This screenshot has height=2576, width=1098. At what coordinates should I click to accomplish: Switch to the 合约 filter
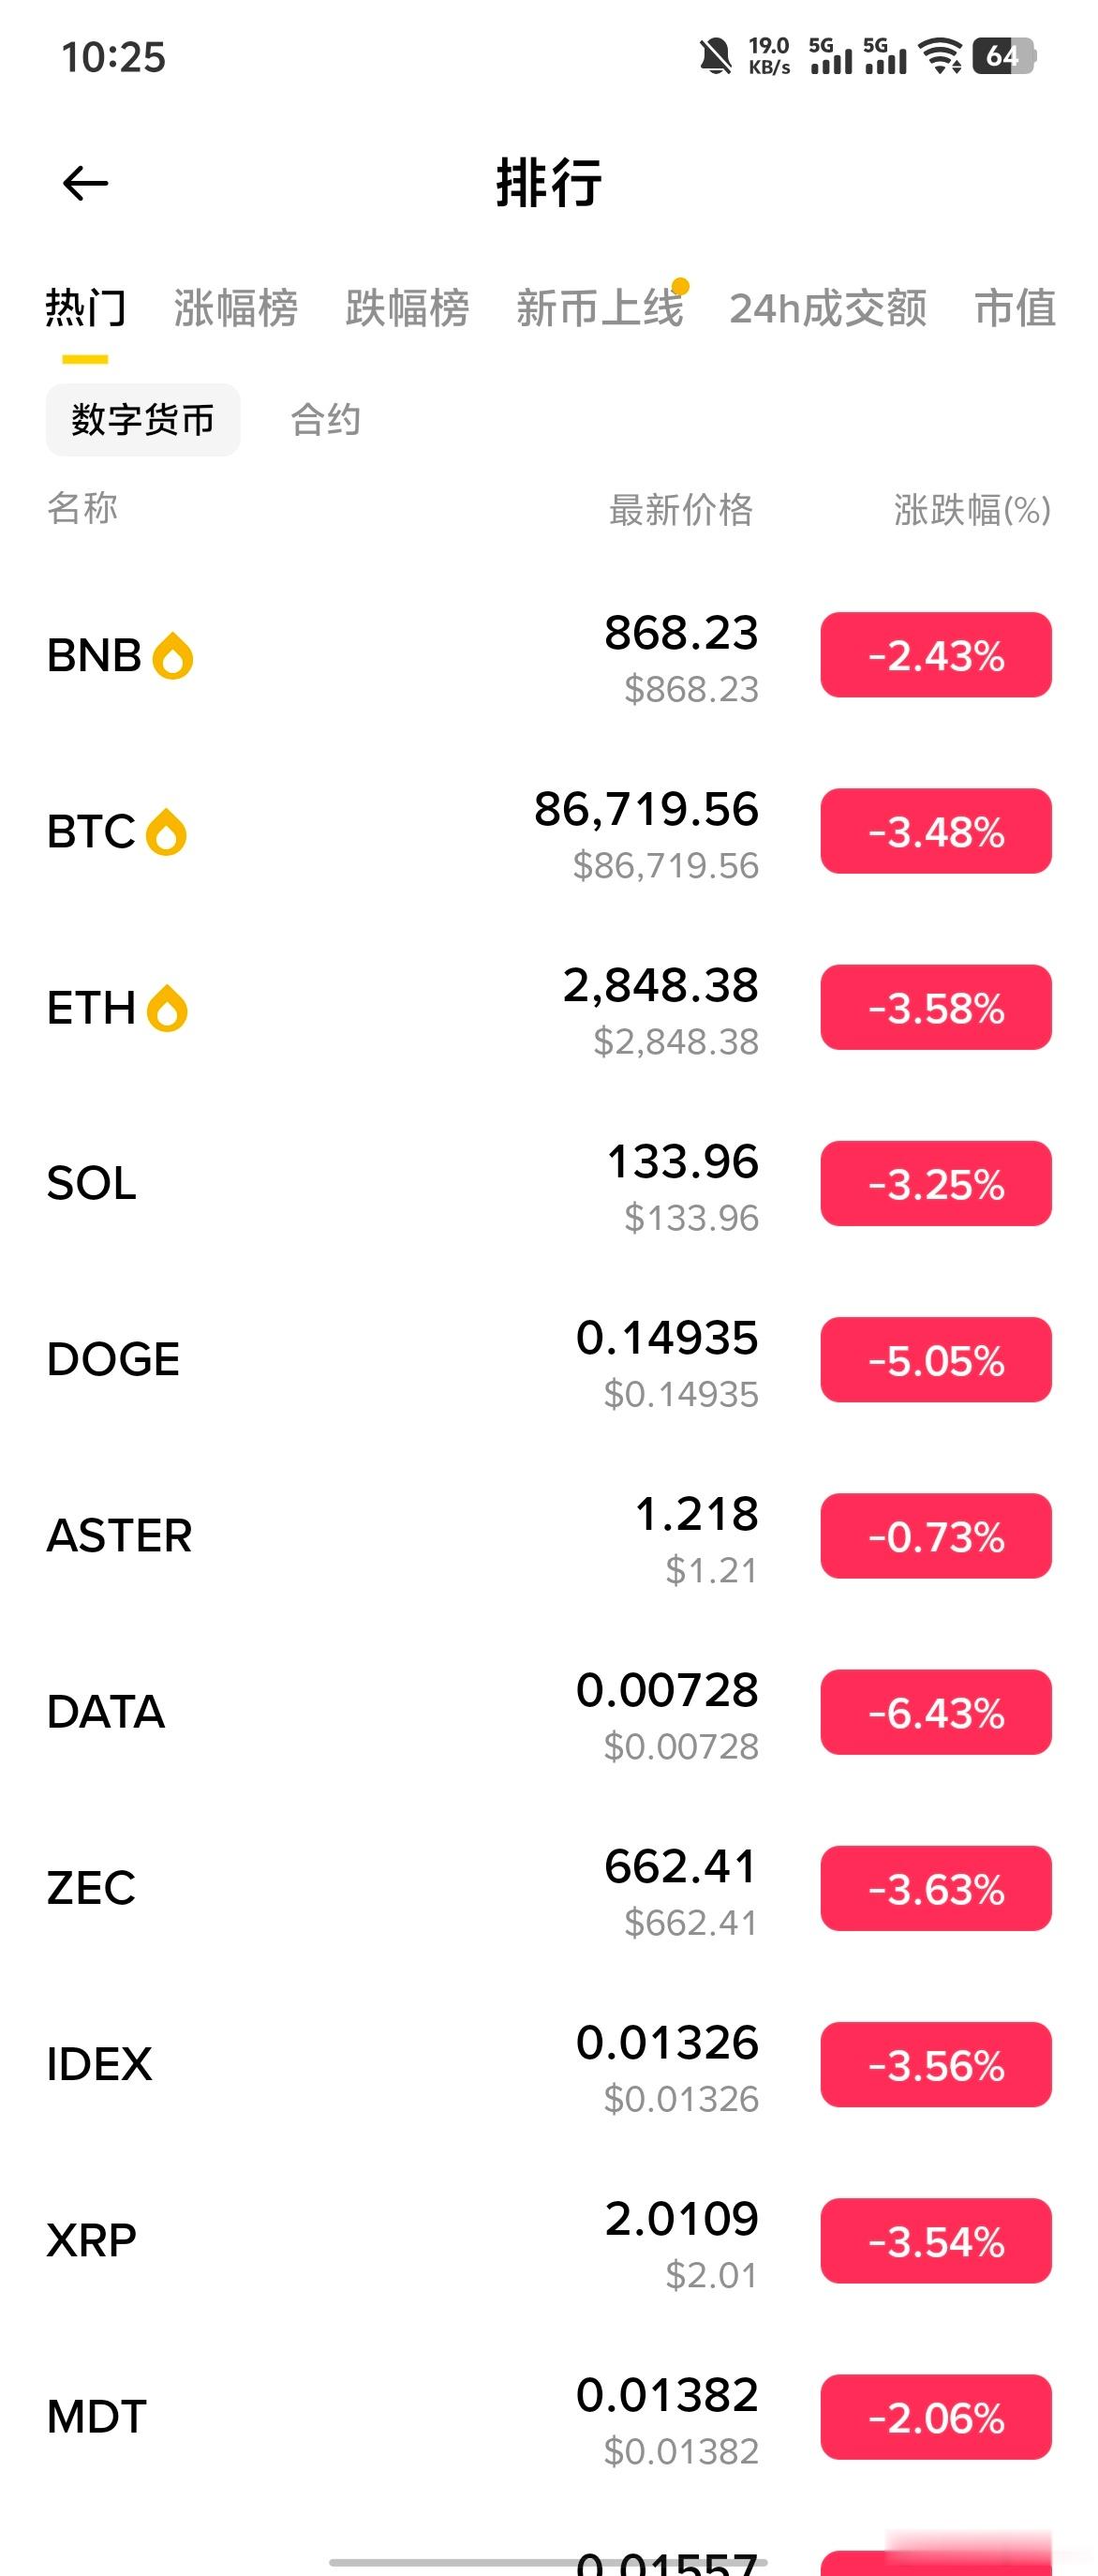tap(326, 420)
